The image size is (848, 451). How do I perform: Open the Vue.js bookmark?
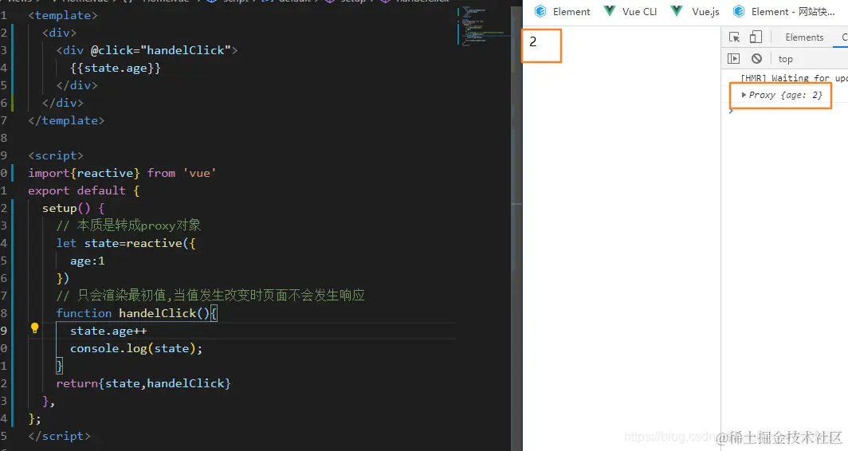tap(695, 11)
